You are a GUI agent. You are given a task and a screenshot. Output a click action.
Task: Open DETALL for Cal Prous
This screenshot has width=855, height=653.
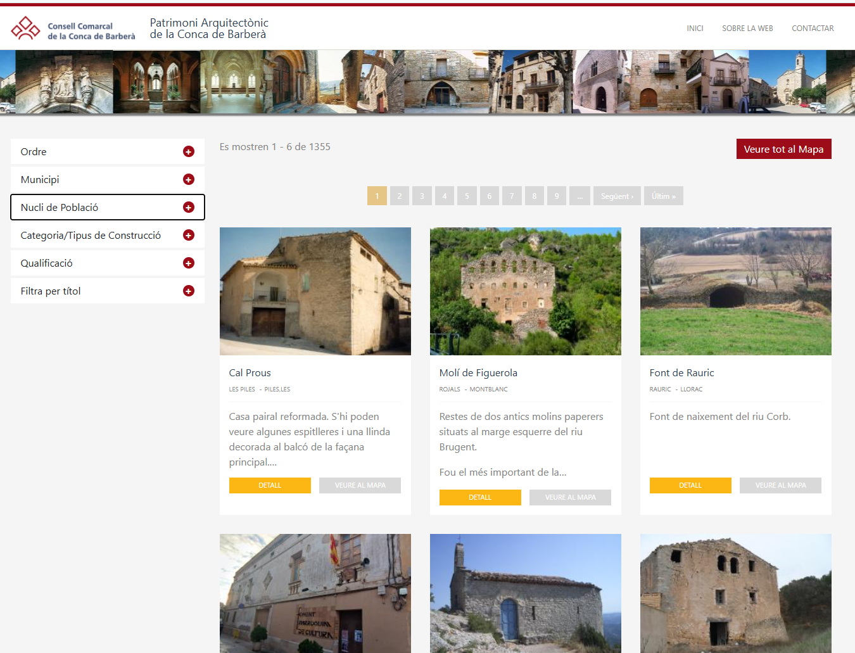(x=270, y=485)
